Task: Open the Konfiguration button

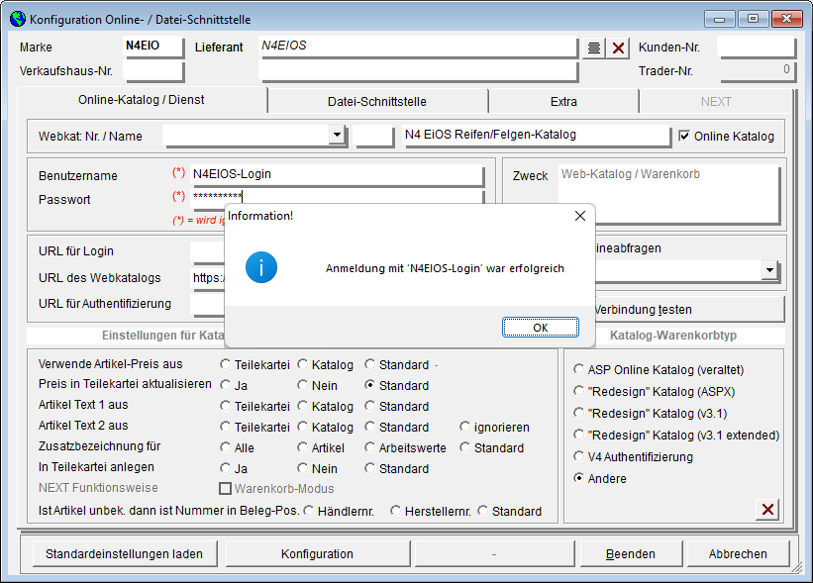Action: [x=317, y=554]
